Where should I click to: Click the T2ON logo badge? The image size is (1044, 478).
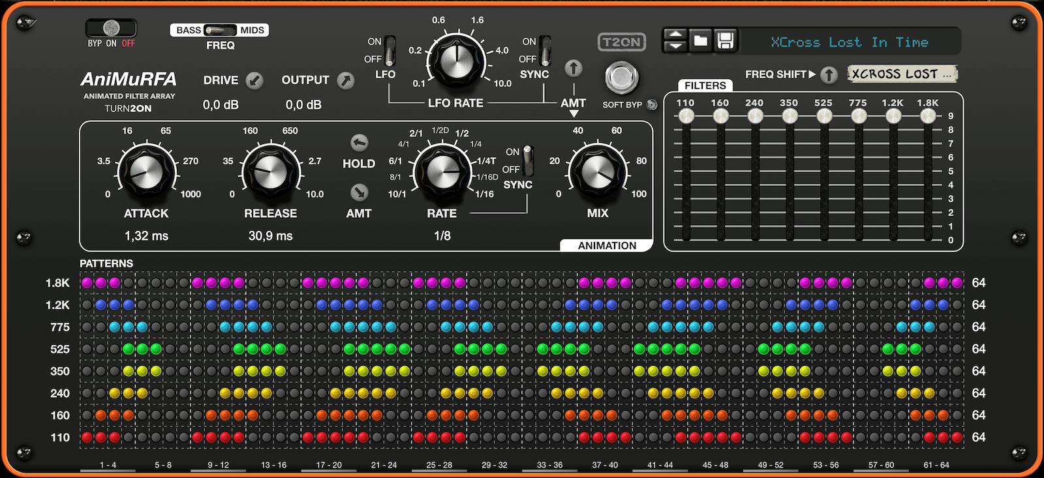point(621,42)
